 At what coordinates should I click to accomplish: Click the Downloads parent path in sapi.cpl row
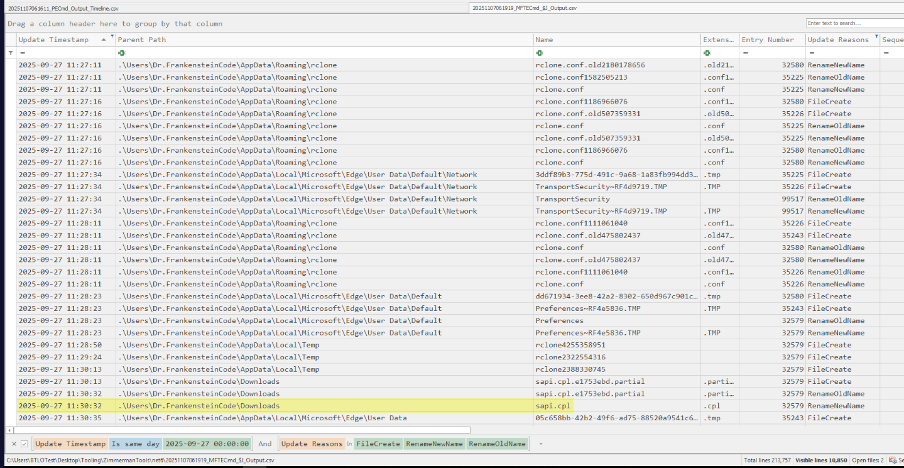pyautogui.click(x=325, y=406)
